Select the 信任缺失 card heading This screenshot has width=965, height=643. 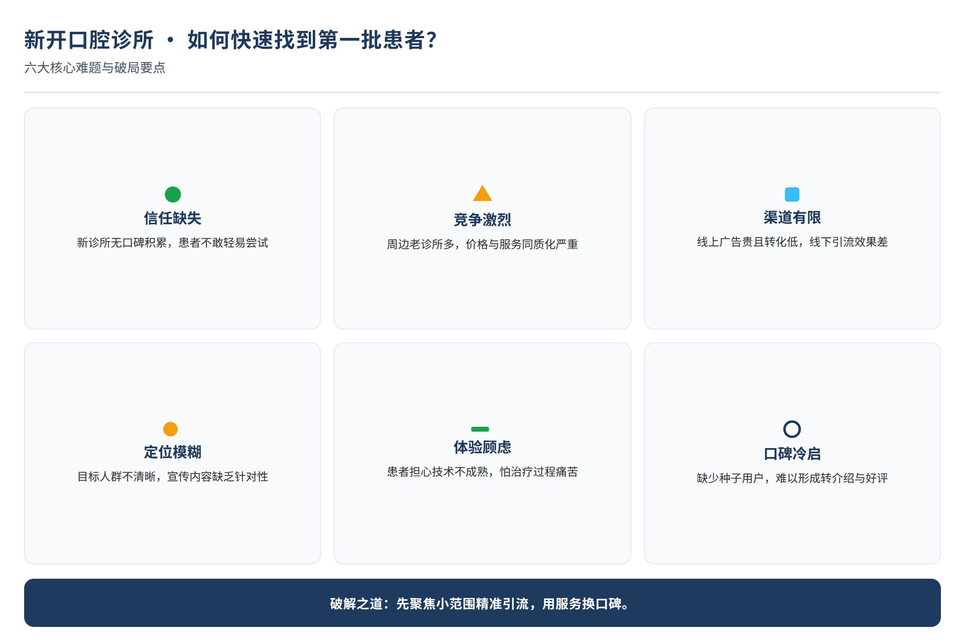tap(173, 218)
